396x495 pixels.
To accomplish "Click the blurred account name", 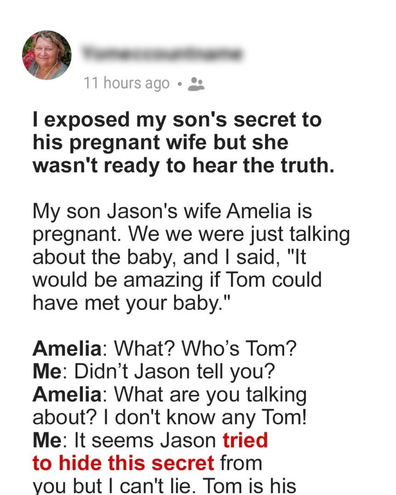I will pos(162,53).
